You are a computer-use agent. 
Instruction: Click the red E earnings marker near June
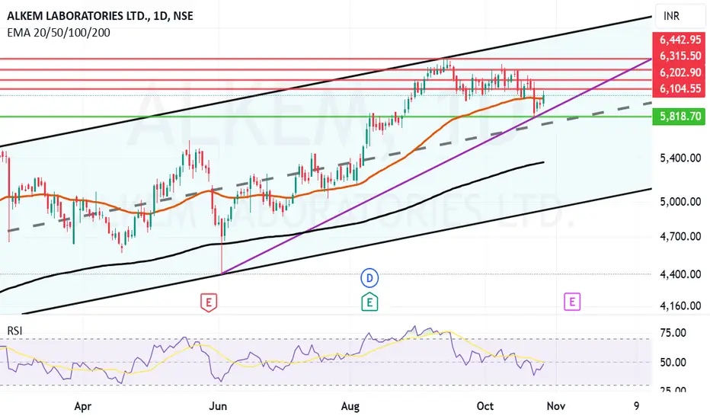coord(209,302)
